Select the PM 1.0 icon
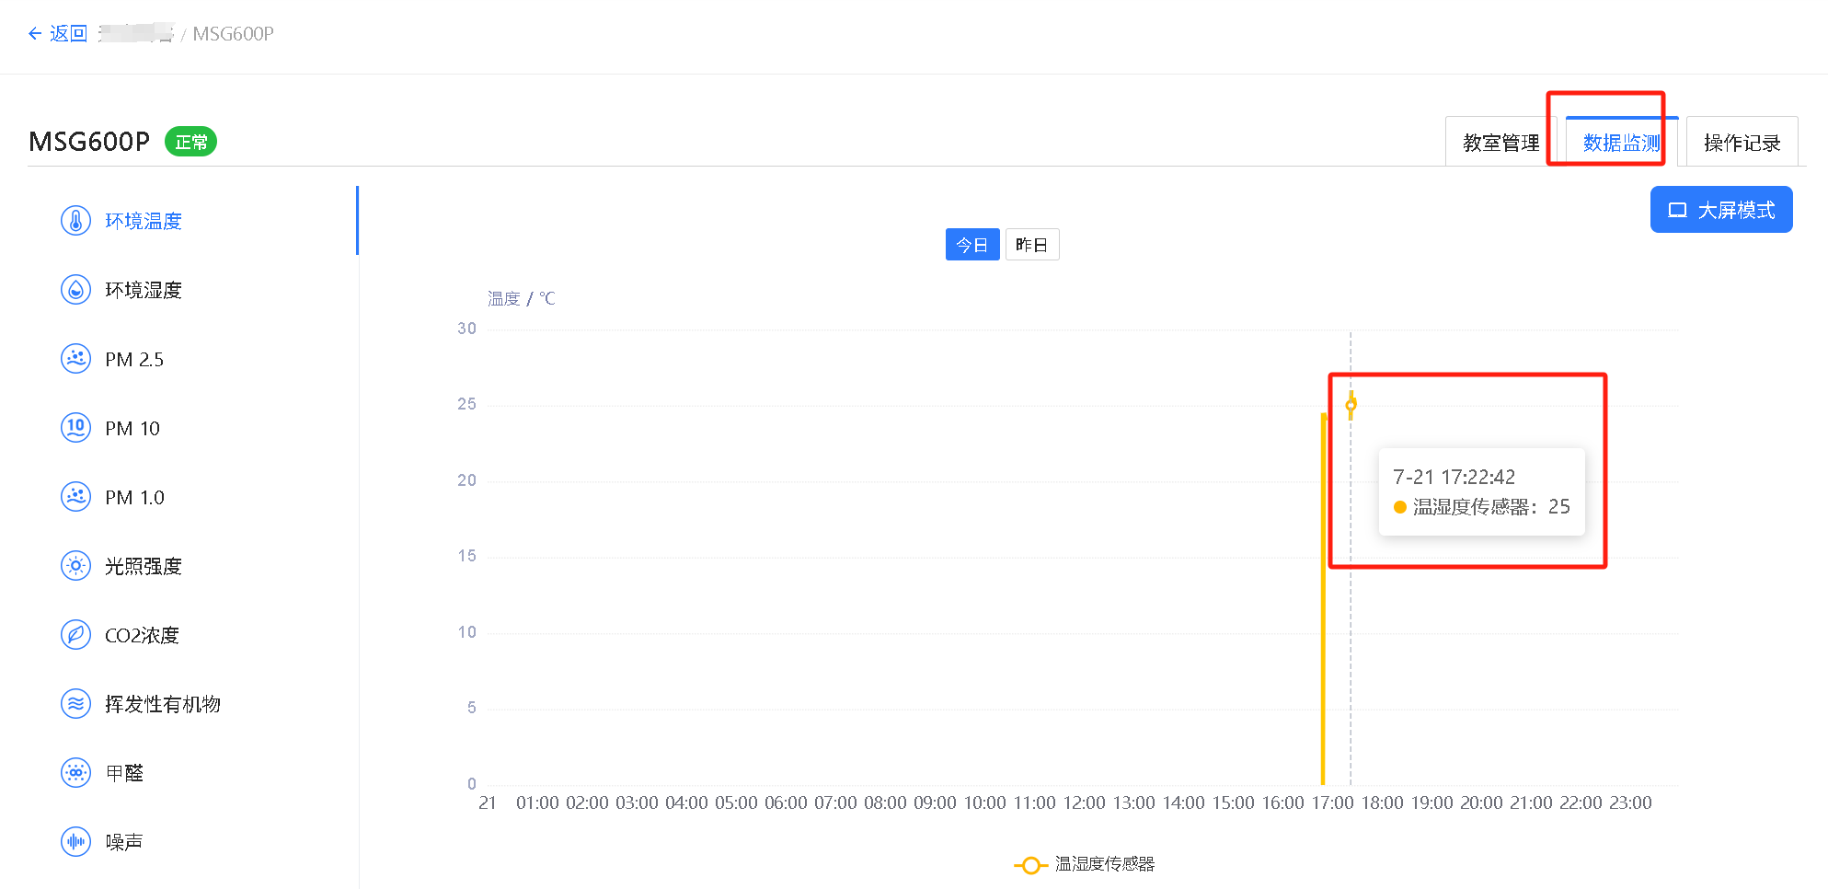The height and width of the screenshot is (889, 1828). click(x=75, y=497)
